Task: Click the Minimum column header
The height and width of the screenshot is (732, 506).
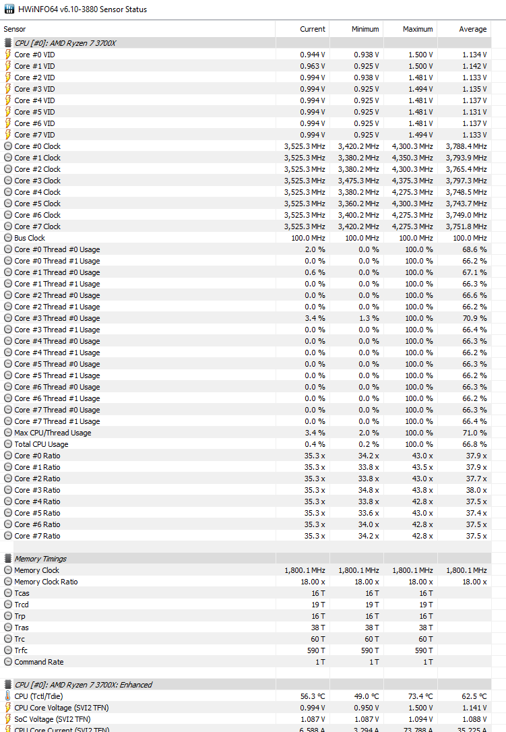Action: [365, 29]
